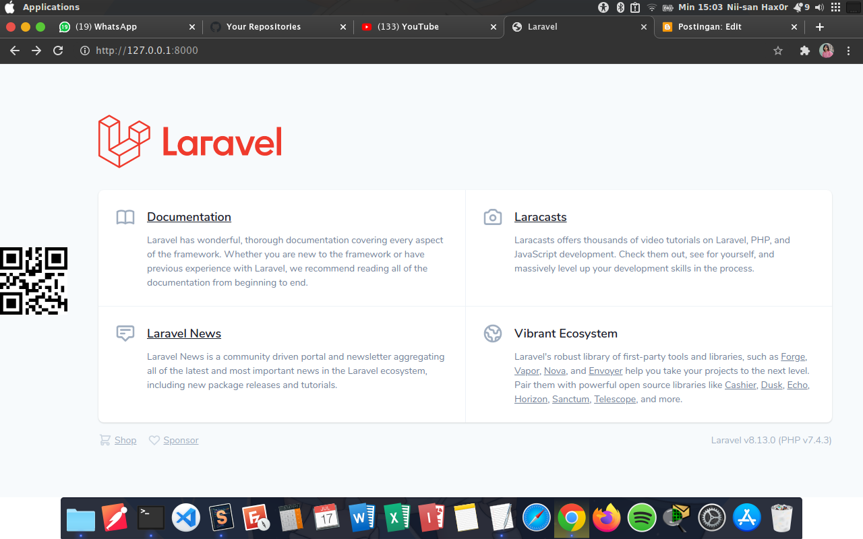863x539 pixels.
Task: Open the Documentation link
Action: [189, 217]
